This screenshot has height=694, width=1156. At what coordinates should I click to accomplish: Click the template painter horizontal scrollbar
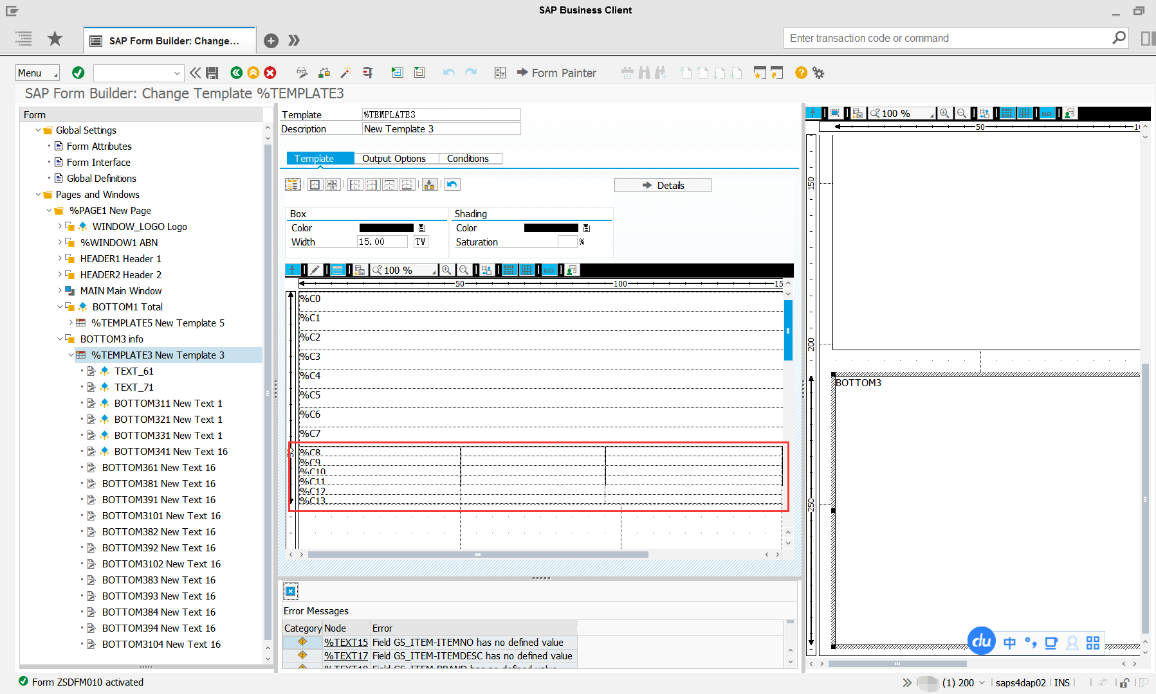click(x=478, y=554)
